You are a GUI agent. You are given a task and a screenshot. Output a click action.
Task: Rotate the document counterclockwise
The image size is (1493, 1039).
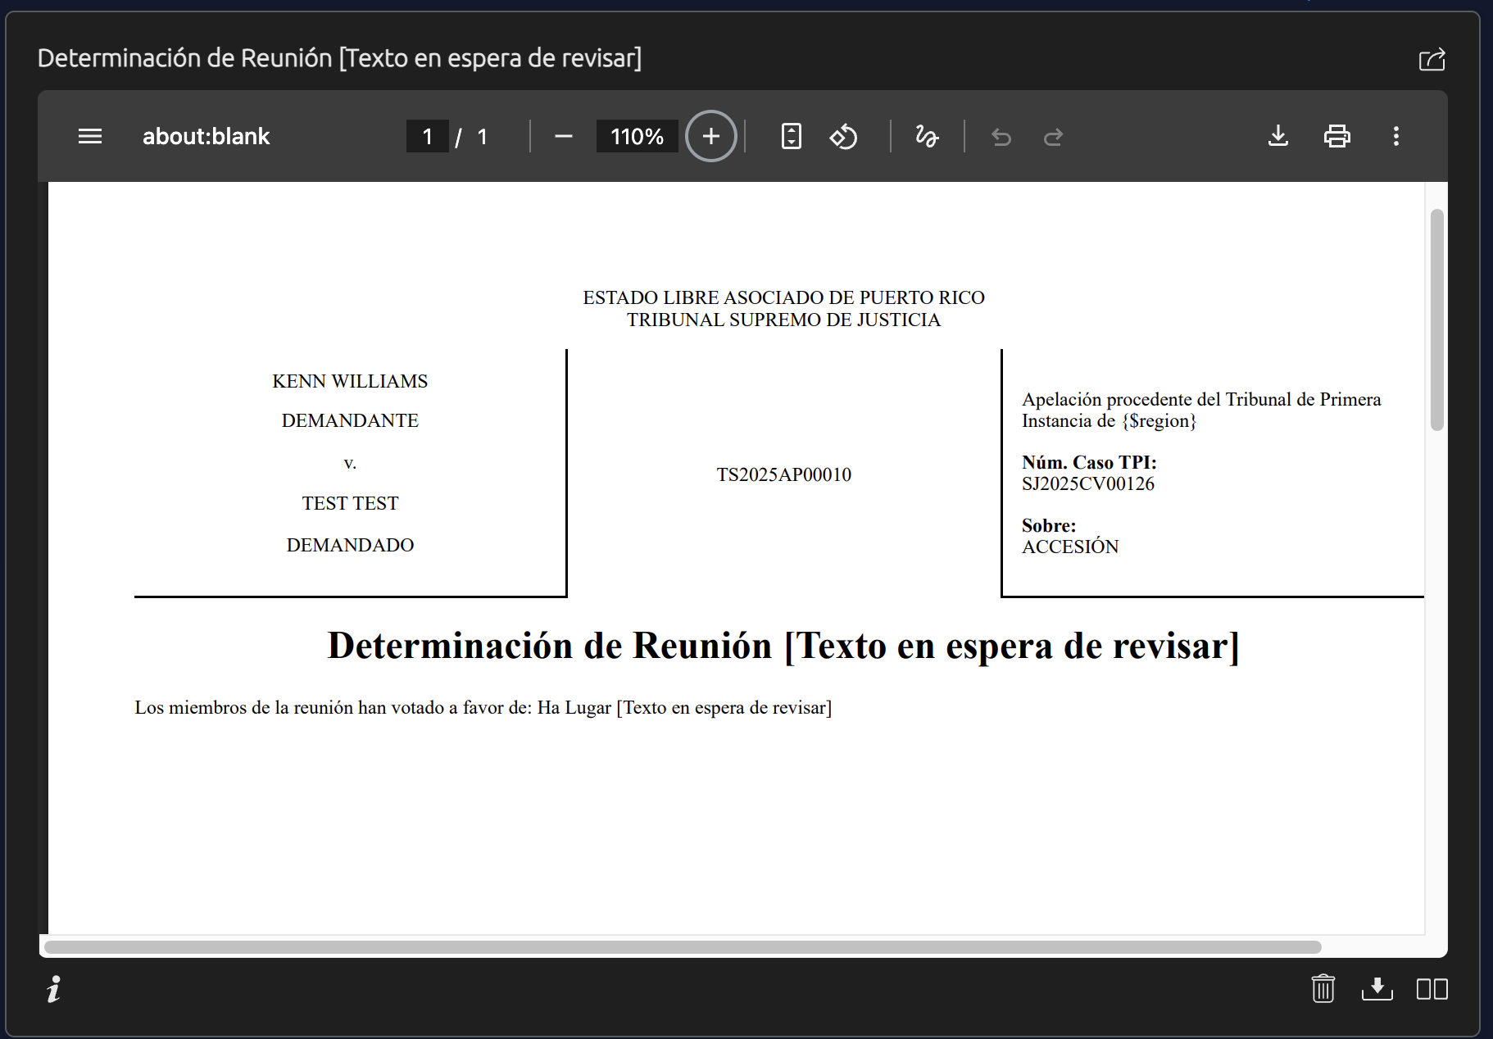[x=843, y=136]
